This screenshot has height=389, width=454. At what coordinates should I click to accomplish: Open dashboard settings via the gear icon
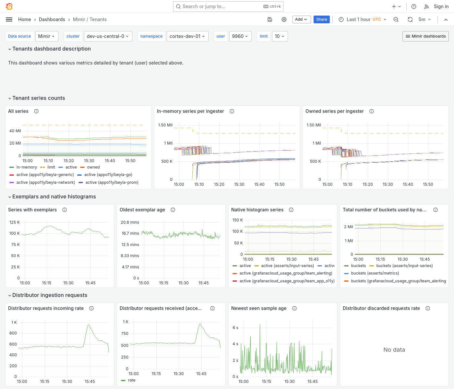point(284,19)
